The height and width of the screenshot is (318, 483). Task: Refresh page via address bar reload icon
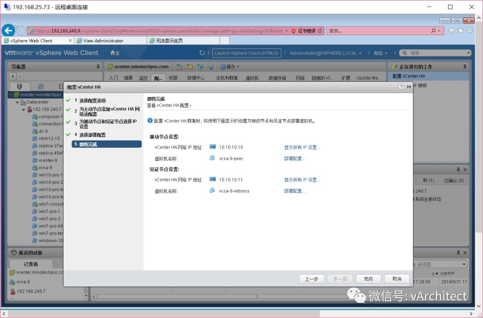click(x=320, y=31)
